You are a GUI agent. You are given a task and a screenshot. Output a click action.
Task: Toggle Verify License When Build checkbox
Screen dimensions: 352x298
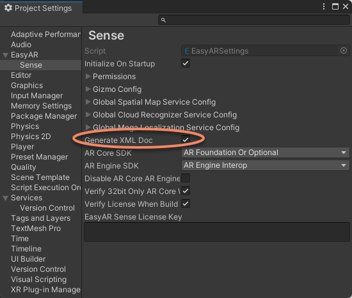coord(186,204)
